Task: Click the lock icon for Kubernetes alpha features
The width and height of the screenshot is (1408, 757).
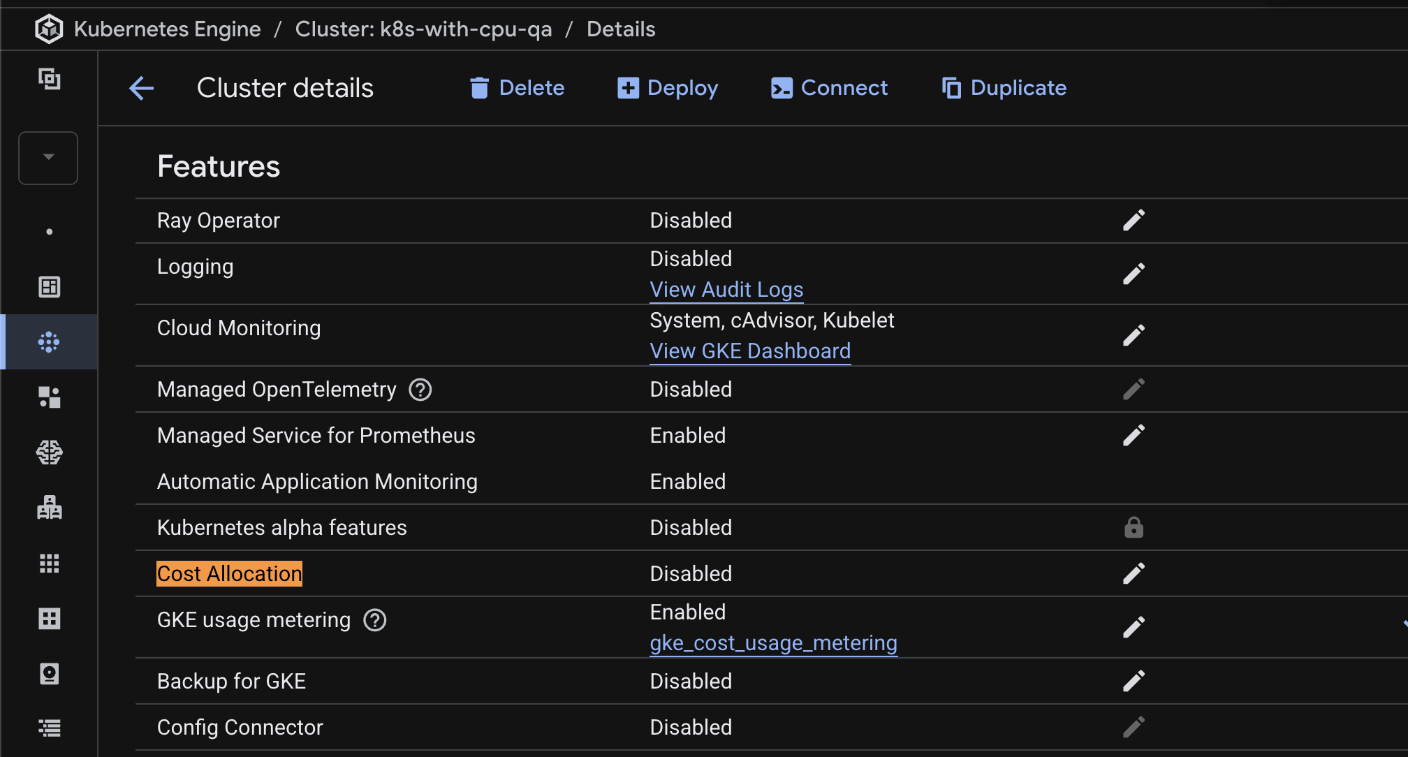Action: tap(1133, 527)
